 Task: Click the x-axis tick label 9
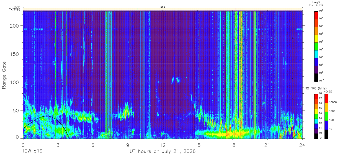(x=128, y=145)
